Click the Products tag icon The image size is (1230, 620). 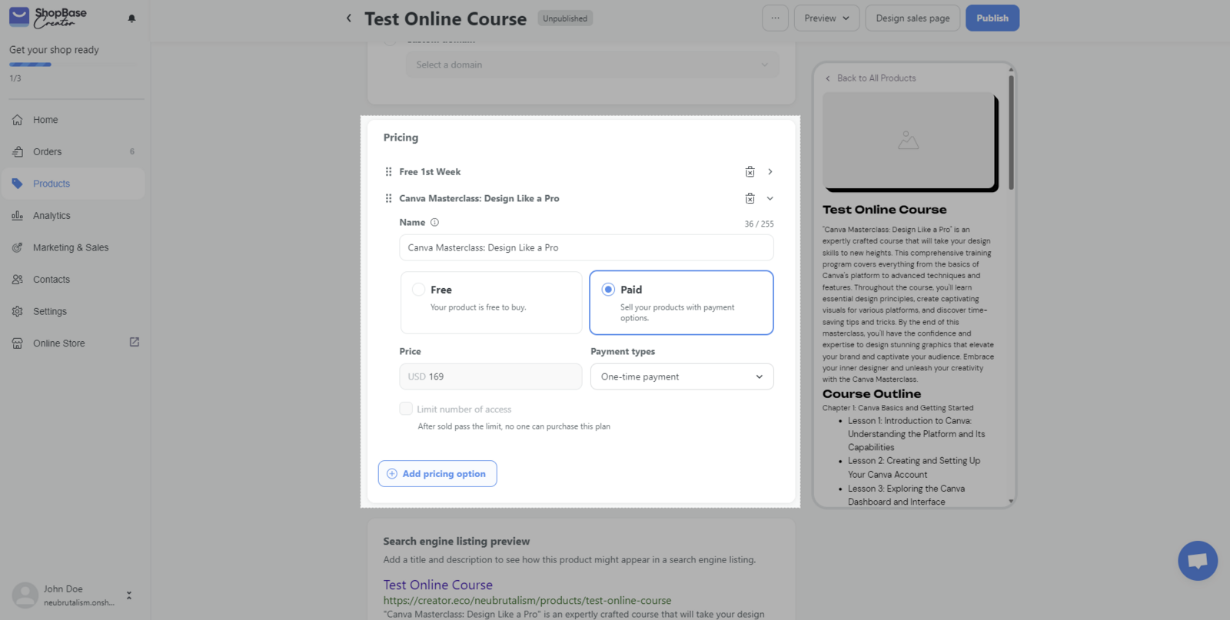click(x=18, y=184)
